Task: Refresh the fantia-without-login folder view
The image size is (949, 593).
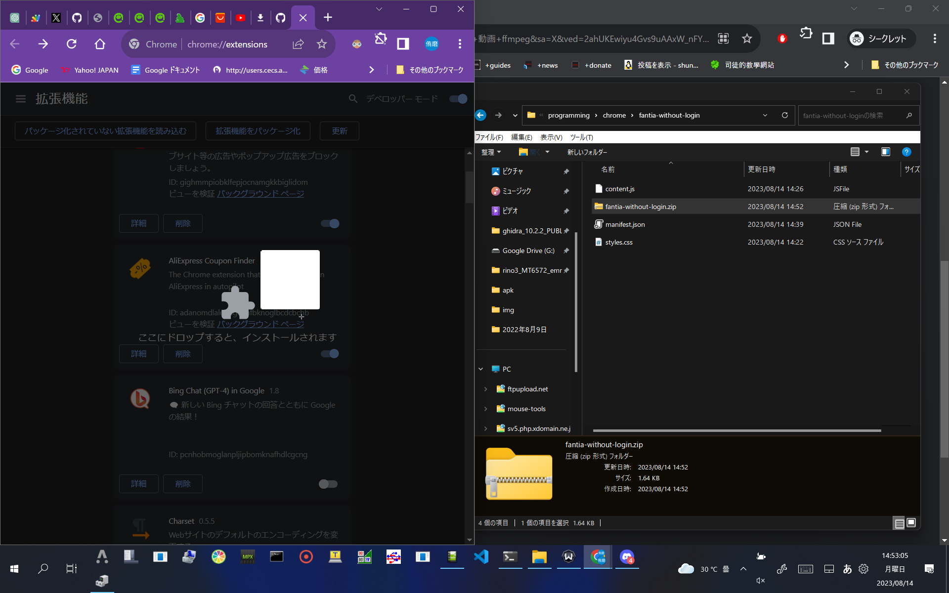Action: coord(785,115)
